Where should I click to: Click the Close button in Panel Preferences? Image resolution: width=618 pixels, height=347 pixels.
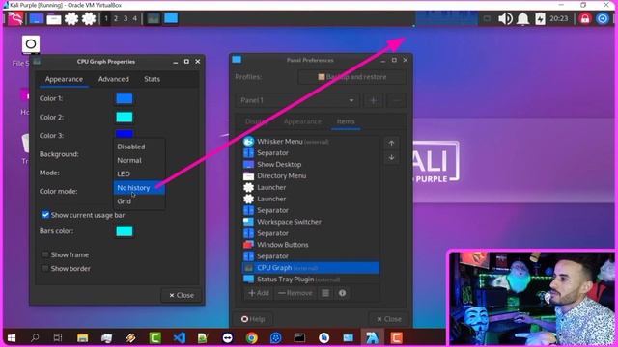(388, 319)
